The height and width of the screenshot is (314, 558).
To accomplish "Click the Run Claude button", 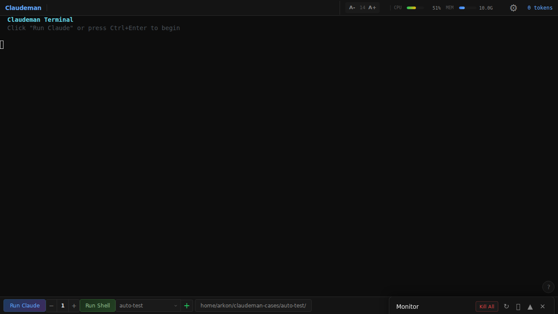I will (x=25, y=306).
